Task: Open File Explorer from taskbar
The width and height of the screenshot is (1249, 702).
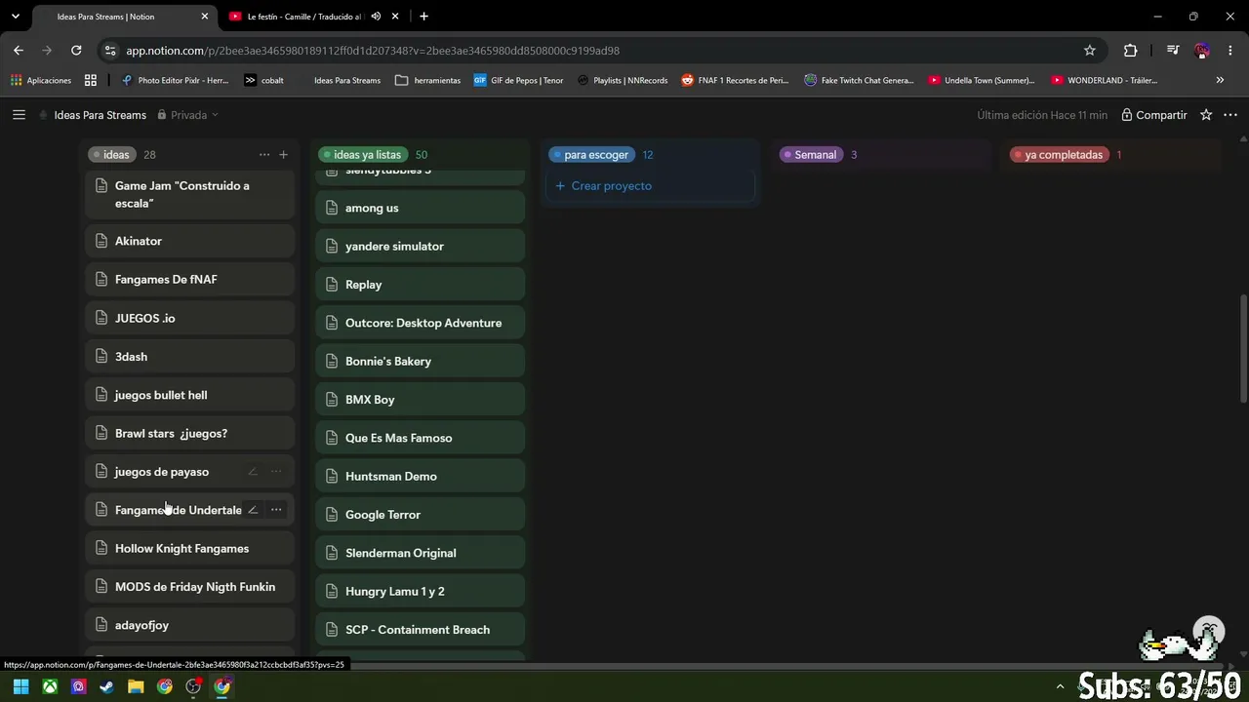Action: tap(136, 686)
